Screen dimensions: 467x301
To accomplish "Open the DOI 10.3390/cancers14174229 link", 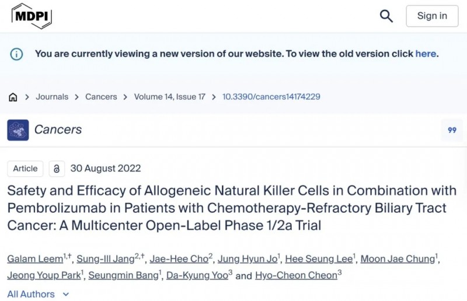I will tap(271, 97).
